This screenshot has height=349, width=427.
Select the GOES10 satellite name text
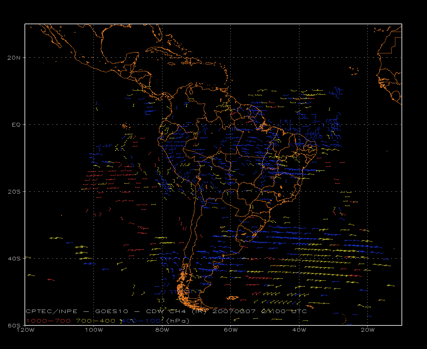tap(111, 311)
